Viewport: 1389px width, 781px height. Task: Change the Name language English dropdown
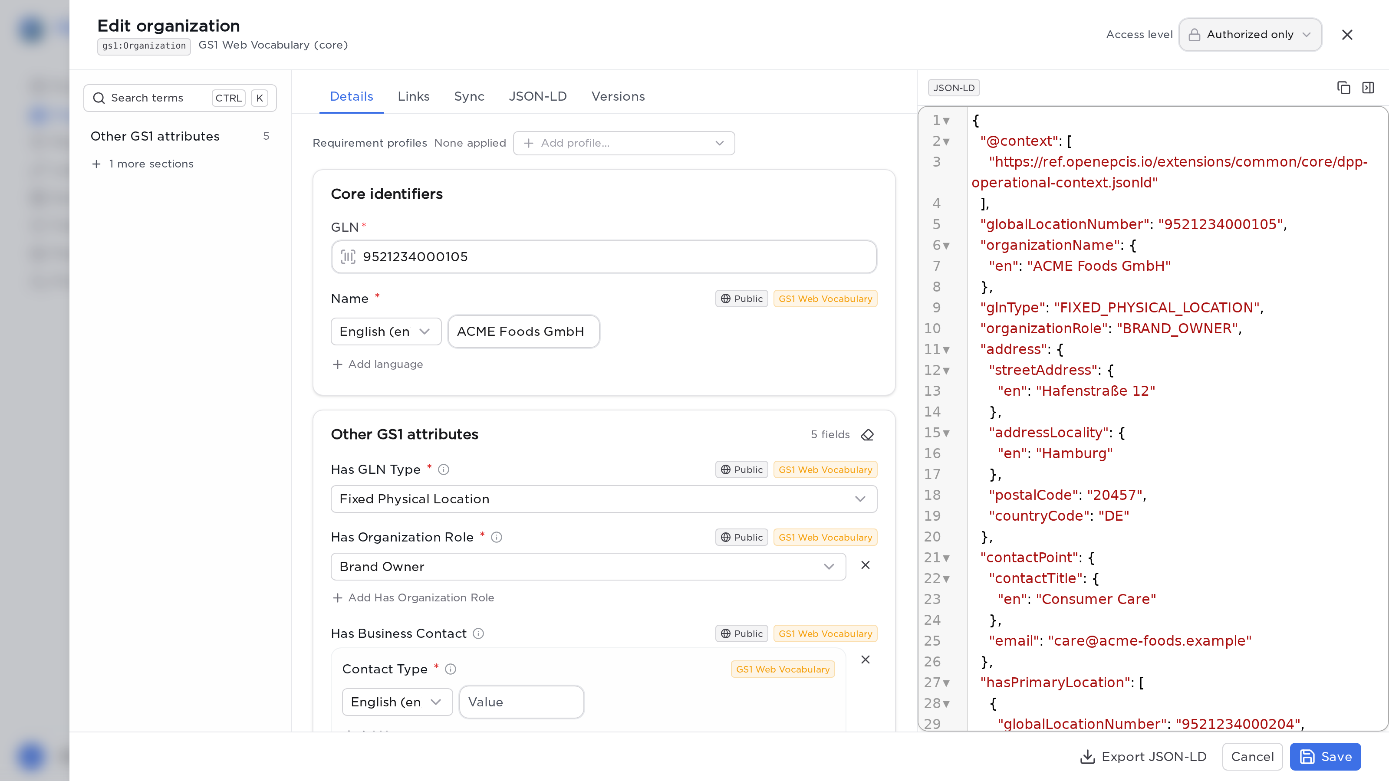[x=385, y=331]
